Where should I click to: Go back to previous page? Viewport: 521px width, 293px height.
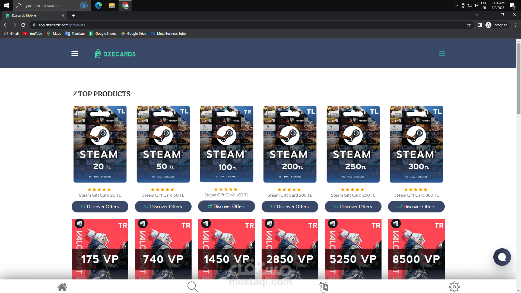coord(6,25)
